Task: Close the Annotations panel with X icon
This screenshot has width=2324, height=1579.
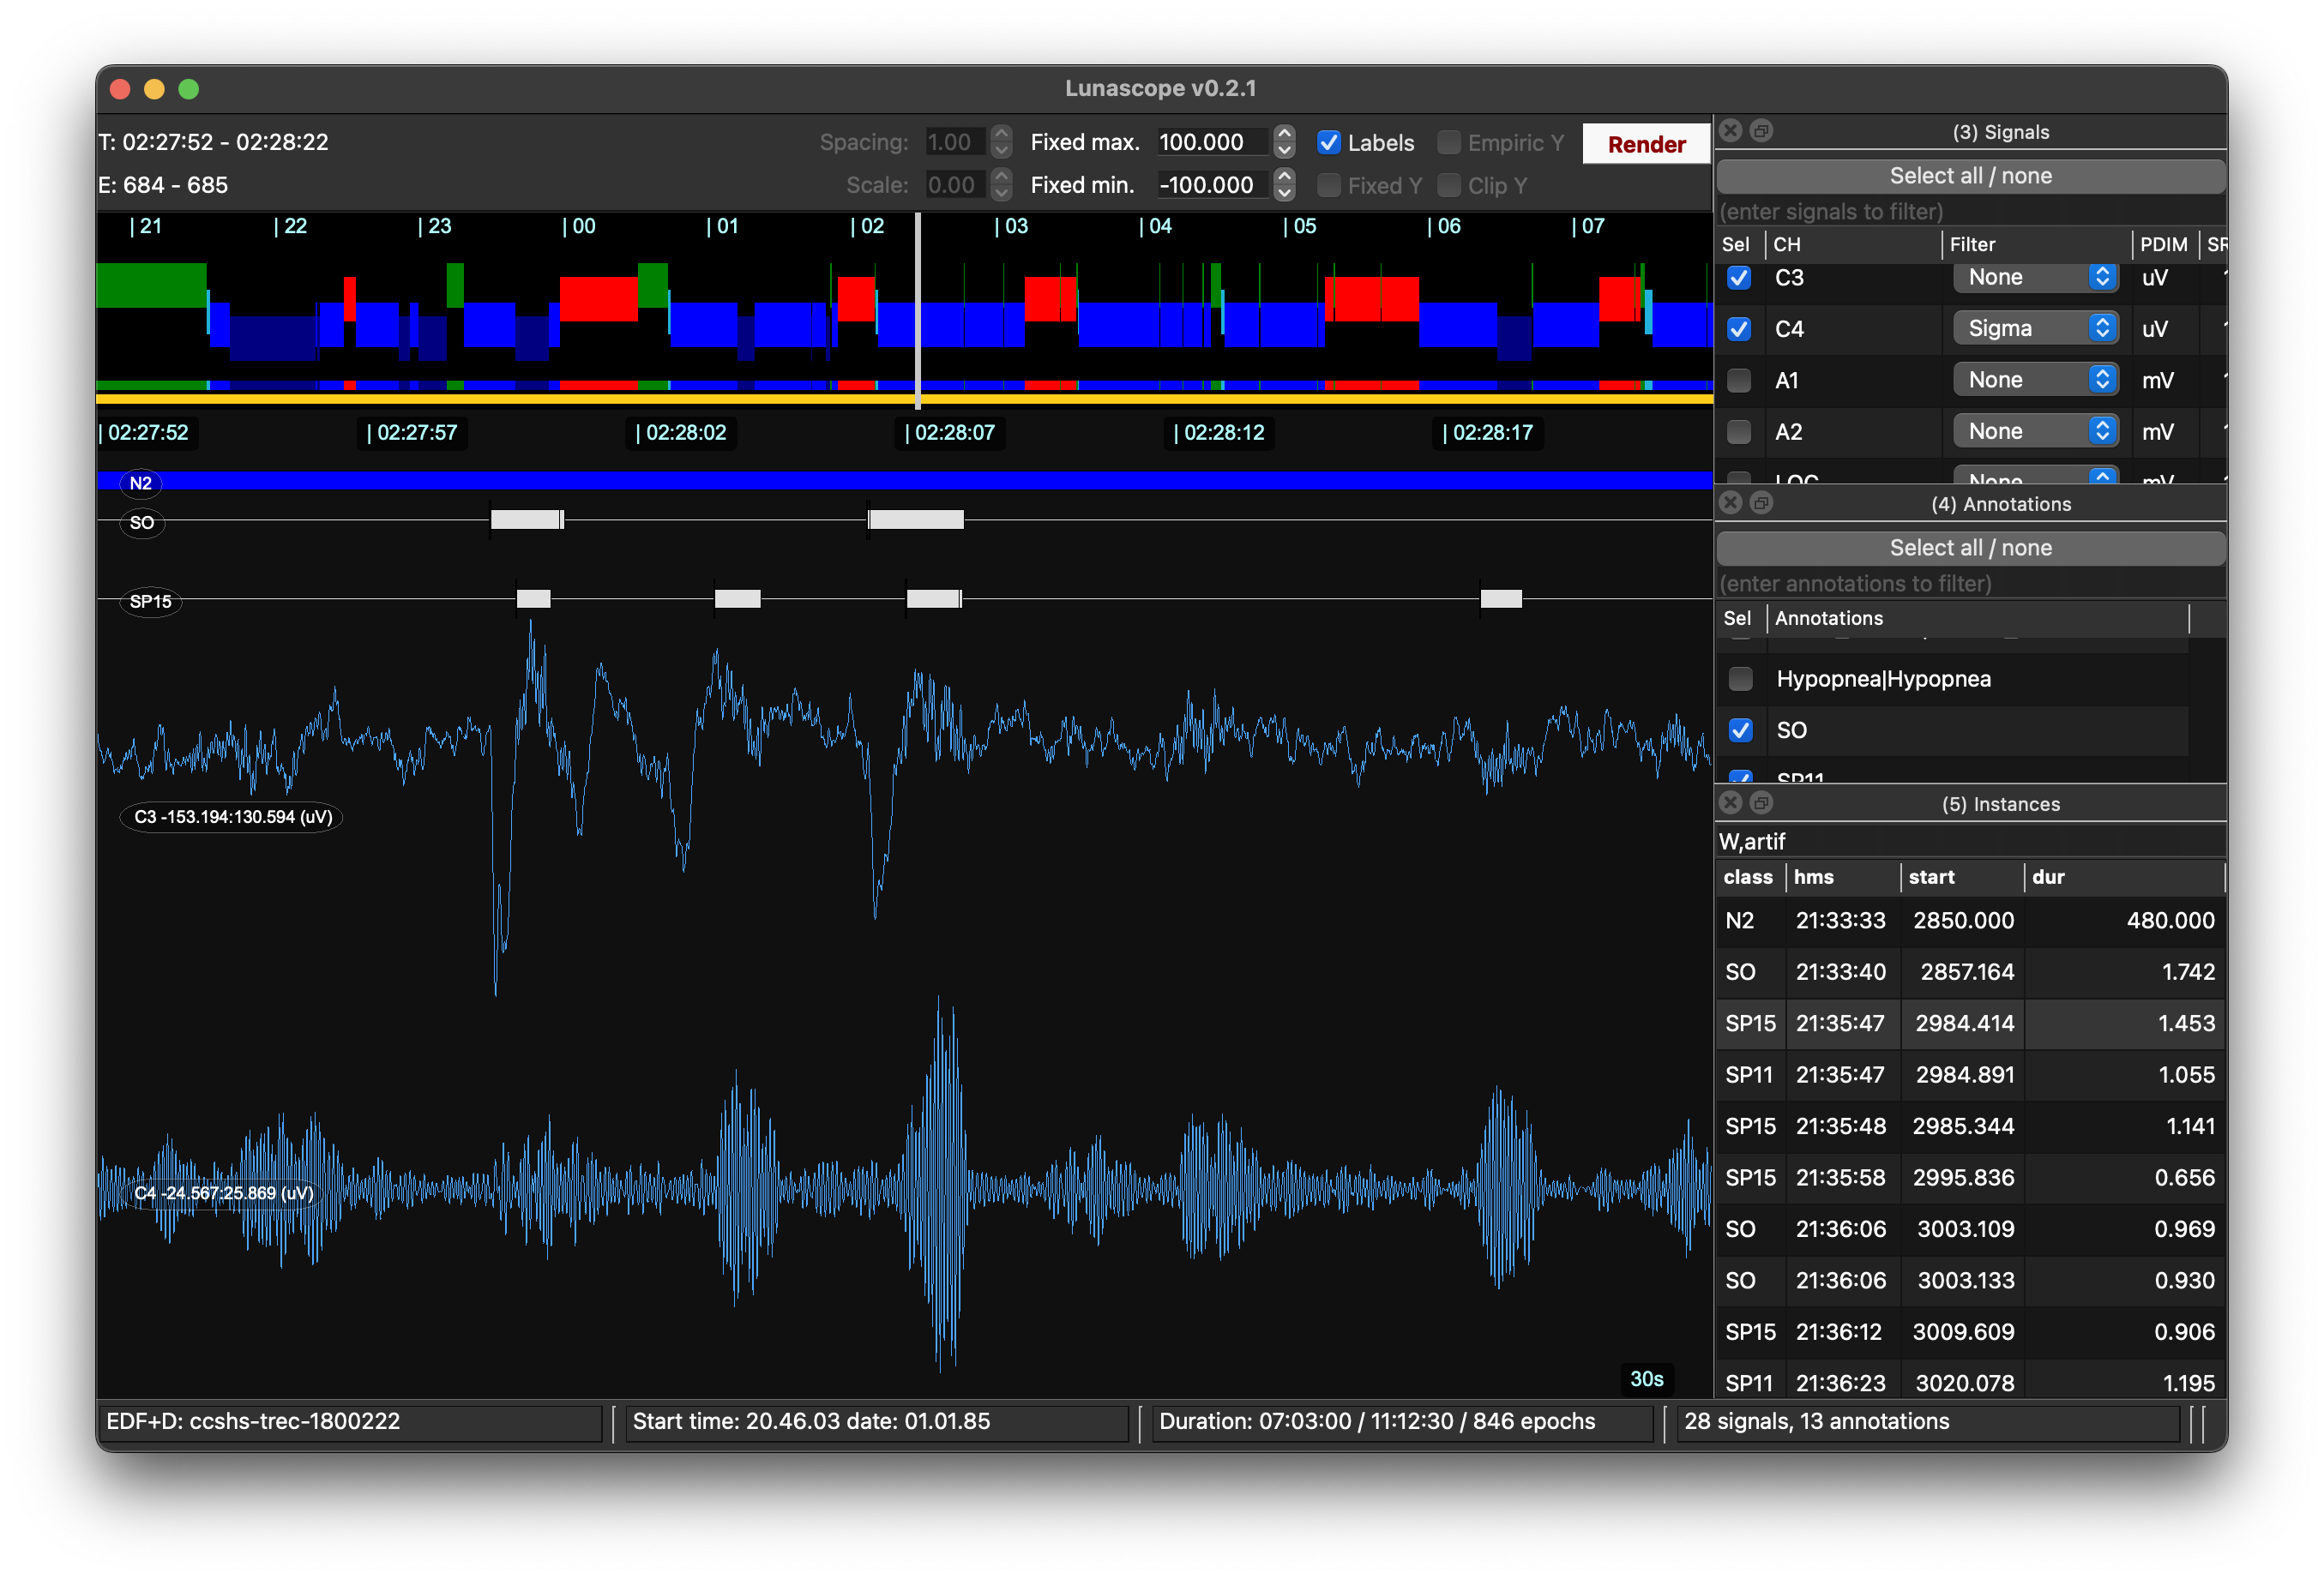Action: (x=1731, y=502)
